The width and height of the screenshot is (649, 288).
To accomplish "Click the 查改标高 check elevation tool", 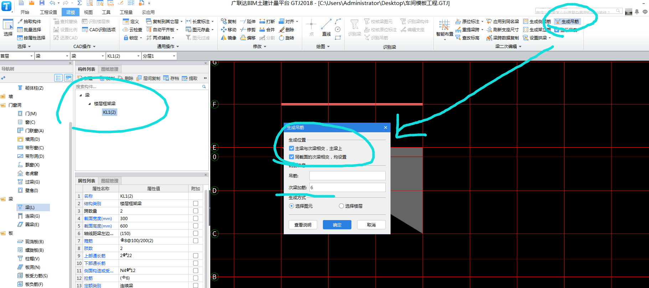I will point(467,38).
